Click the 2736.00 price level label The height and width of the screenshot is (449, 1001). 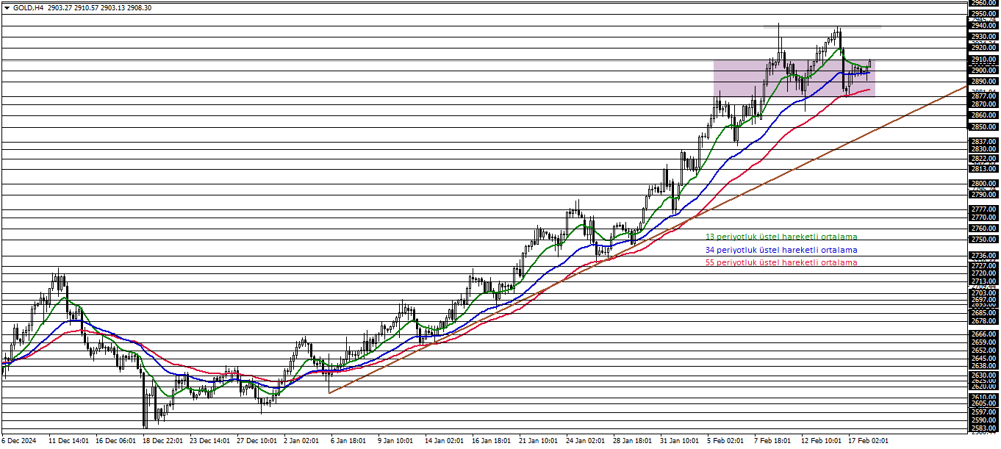pyautogui.click(x=983, y=255)
